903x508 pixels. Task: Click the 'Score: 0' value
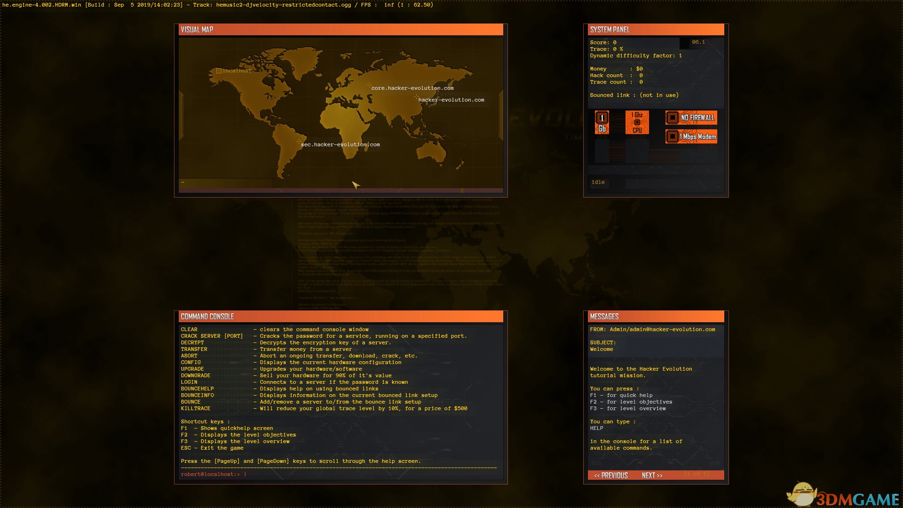coord(603,43)
